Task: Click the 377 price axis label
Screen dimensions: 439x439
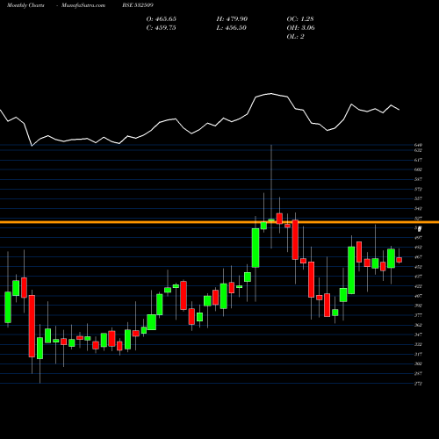Action: pos(418,315)
